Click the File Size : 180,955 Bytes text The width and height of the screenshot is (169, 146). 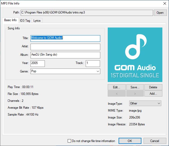[x=23, y=94]
